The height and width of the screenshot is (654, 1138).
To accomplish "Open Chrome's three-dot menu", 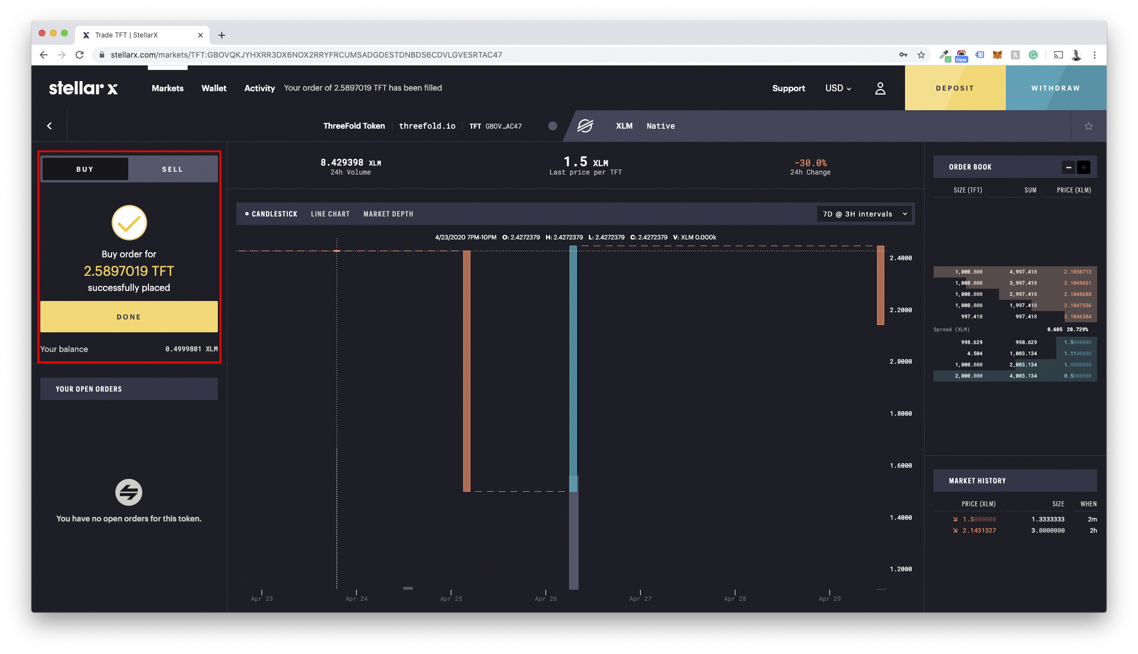I will coord(1094,55).
